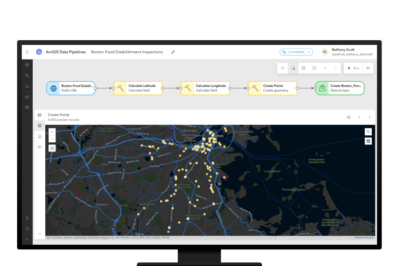Screen dimensions: 399x266
Task: Click the Powered by Esri link
Action: [x=364, y=237]
